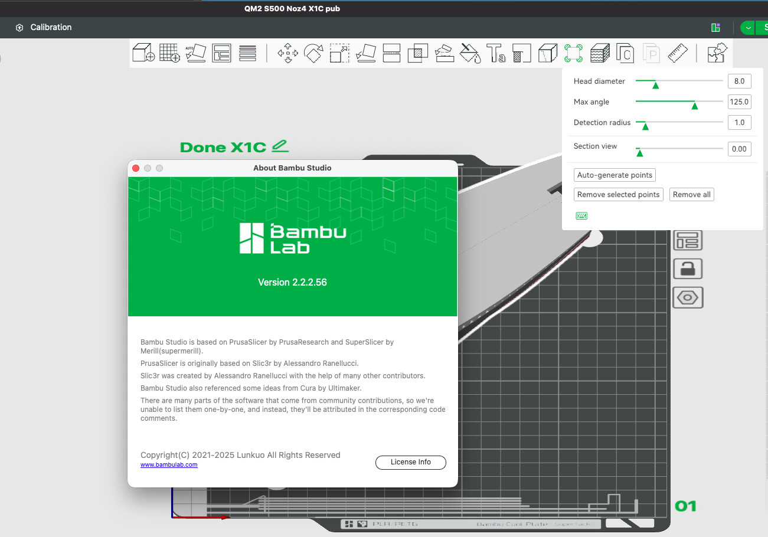Select the Move tool arrows icon
Image resolution: width=768 pixels, height=537 pixels.
click(x=287, y=53)
